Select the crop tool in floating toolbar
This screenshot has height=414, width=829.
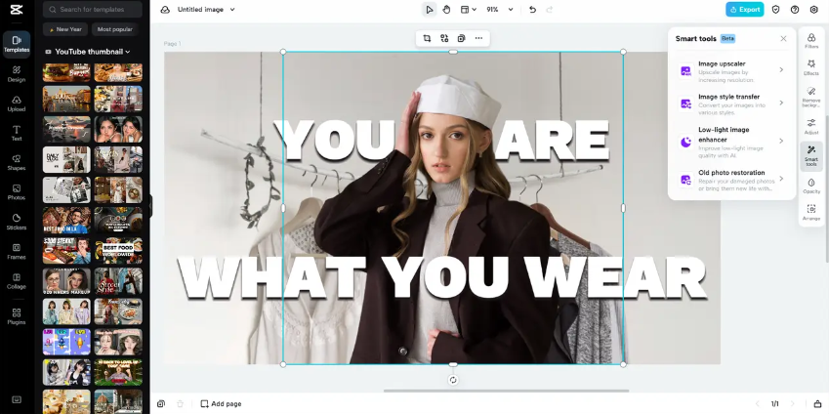[x=427, y=38]
